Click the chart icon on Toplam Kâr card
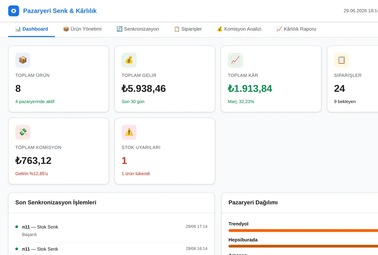This screenshot has height=255, width=378. click(235, 60)
